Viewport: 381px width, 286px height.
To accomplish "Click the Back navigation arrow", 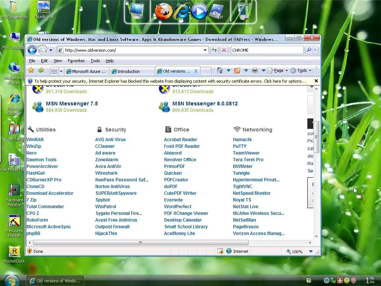I will click(32, 50).
